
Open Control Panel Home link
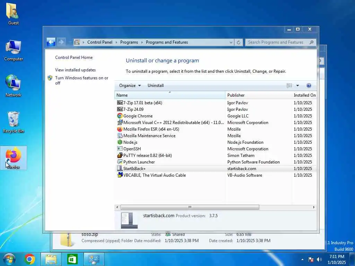[x=74, y=57]
